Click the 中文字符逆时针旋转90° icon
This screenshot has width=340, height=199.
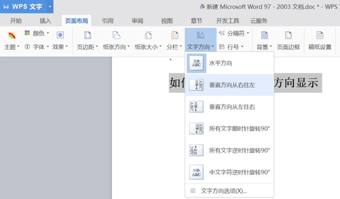pyautogui.click(x=196, y=172)
